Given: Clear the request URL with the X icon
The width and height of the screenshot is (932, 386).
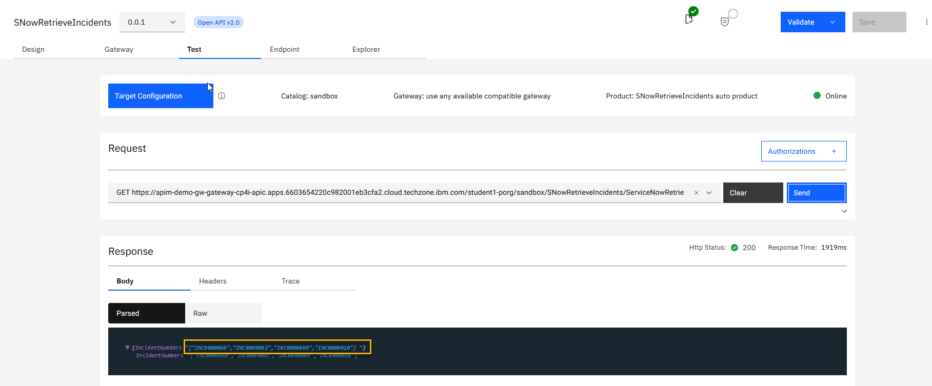Looking at the screenshot, I should point(696,193).
